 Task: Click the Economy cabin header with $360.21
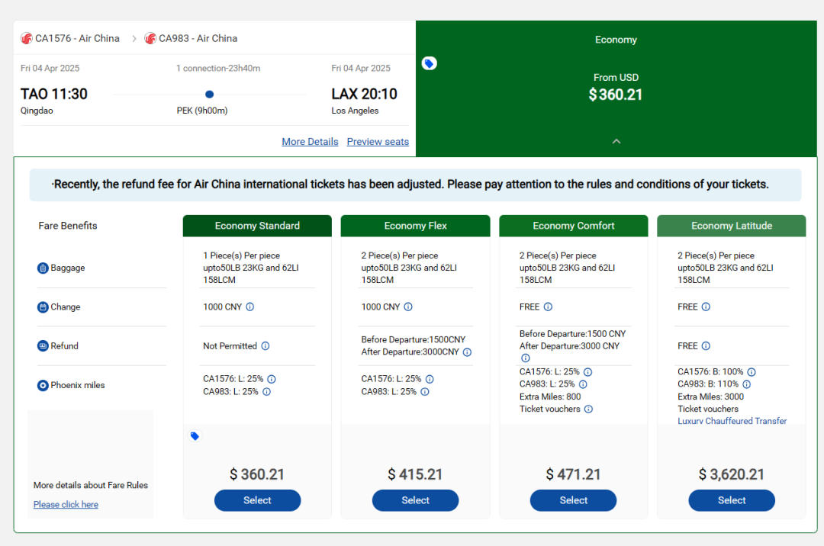[616, 88]
